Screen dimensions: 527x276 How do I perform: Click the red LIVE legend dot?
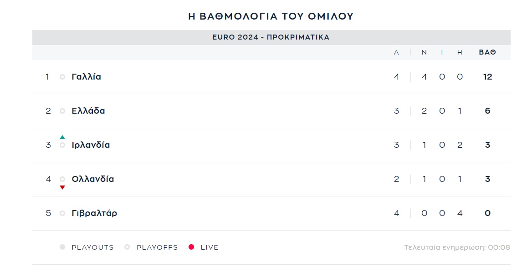[x=191, y=247]
